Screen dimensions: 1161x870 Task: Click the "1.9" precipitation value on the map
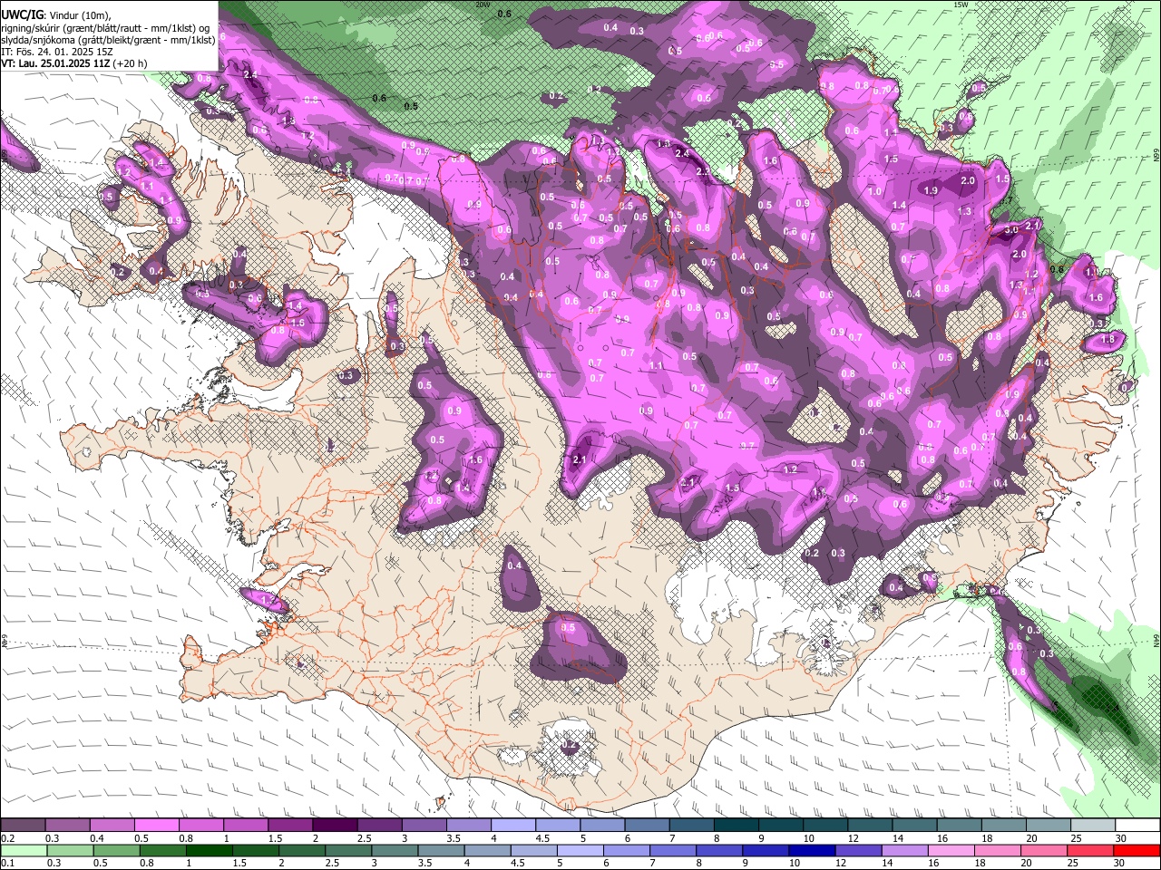coord(931,190)
